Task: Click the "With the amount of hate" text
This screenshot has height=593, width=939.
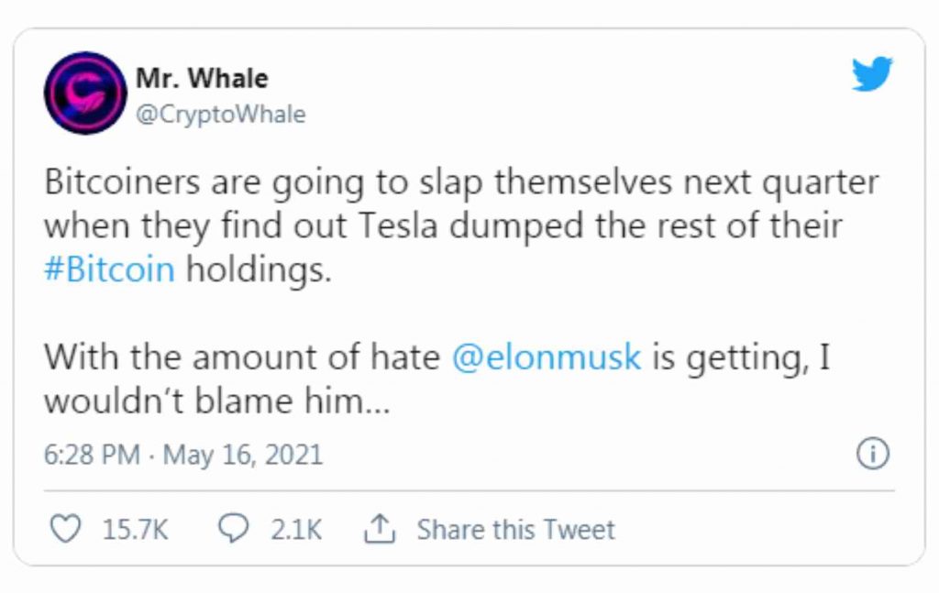Action: (243, 357)
